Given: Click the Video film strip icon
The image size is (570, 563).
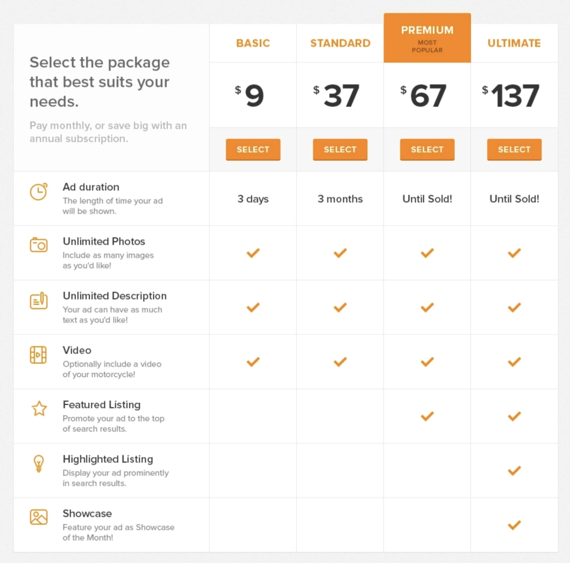Looking at the screenshot, I should coord(38,355).
